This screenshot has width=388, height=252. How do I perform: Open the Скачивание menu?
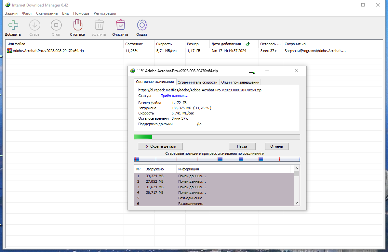(47, 13)
